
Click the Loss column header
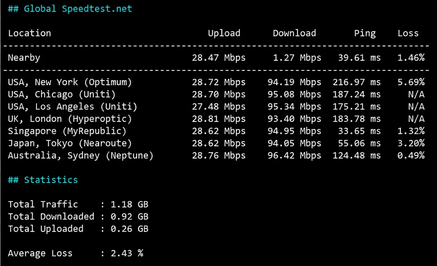tap(408, 33)
